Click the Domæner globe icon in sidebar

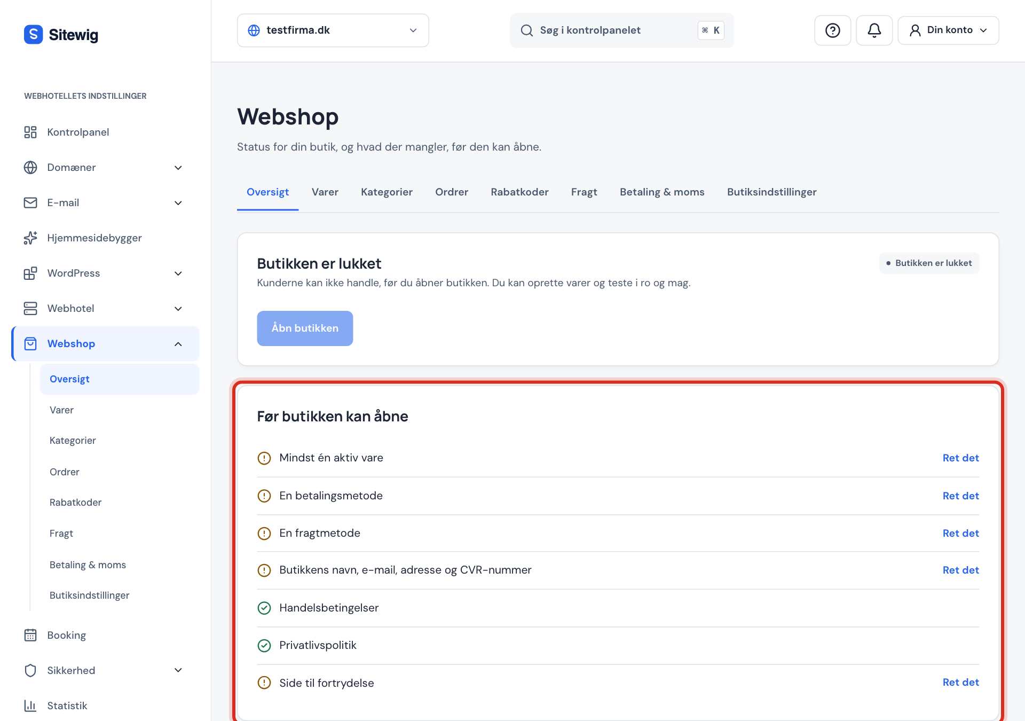(30, 167)
